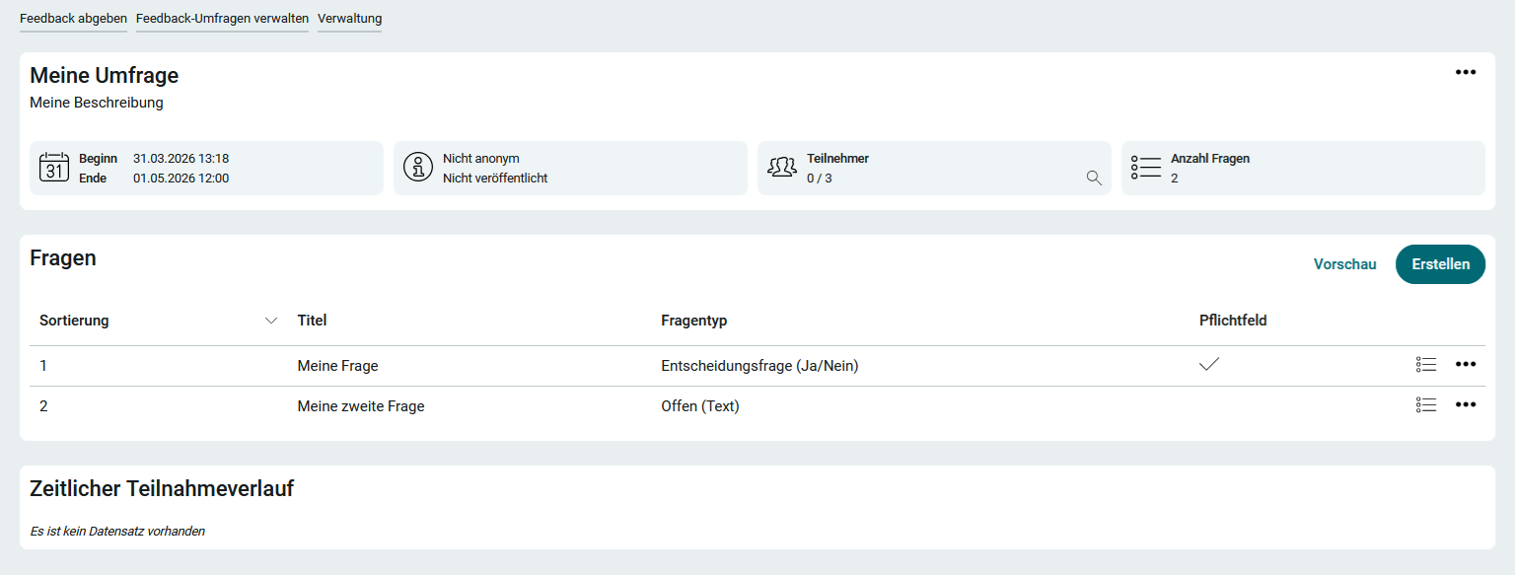The height and width of the screenshot is (575, 1515).
Task: Go to the Verwaltung tab
Action: pyautogui.click(x=349, y=19)
